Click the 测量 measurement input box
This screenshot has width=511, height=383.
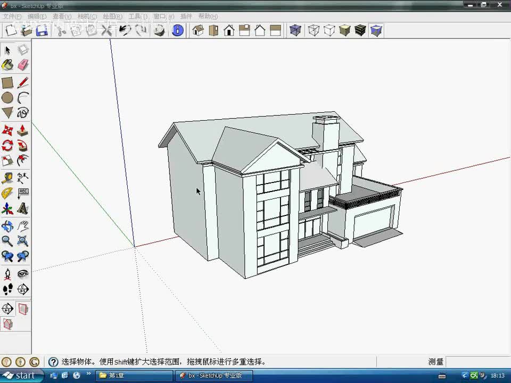477,362
